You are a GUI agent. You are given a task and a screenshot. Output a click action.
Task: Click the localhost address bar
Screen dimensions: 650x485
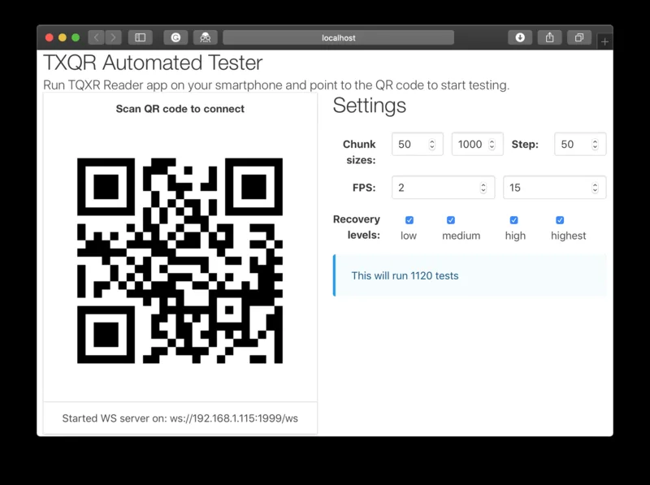338,37
